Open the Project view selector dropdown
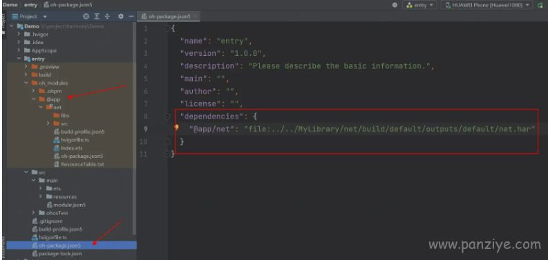Screen dimensions: 548x260 (45, 17)
